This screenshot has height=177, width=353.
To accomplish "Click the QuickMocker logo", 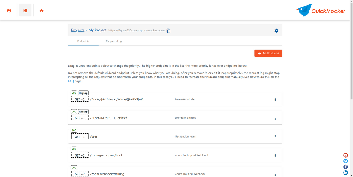I will pyautogui.click(x=320, y=10).
